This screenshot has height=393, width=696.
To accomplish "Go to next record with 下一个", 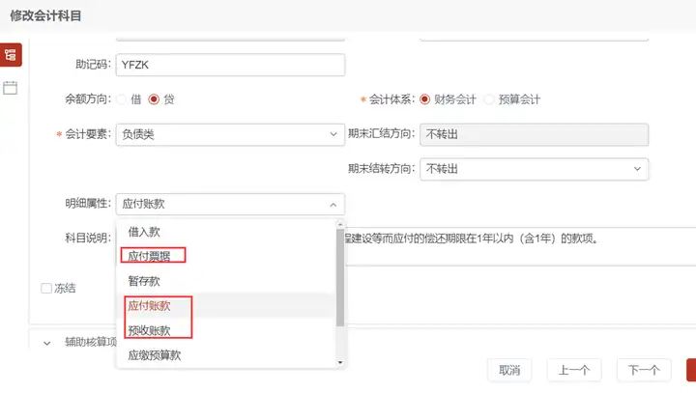I will point(644,370).
